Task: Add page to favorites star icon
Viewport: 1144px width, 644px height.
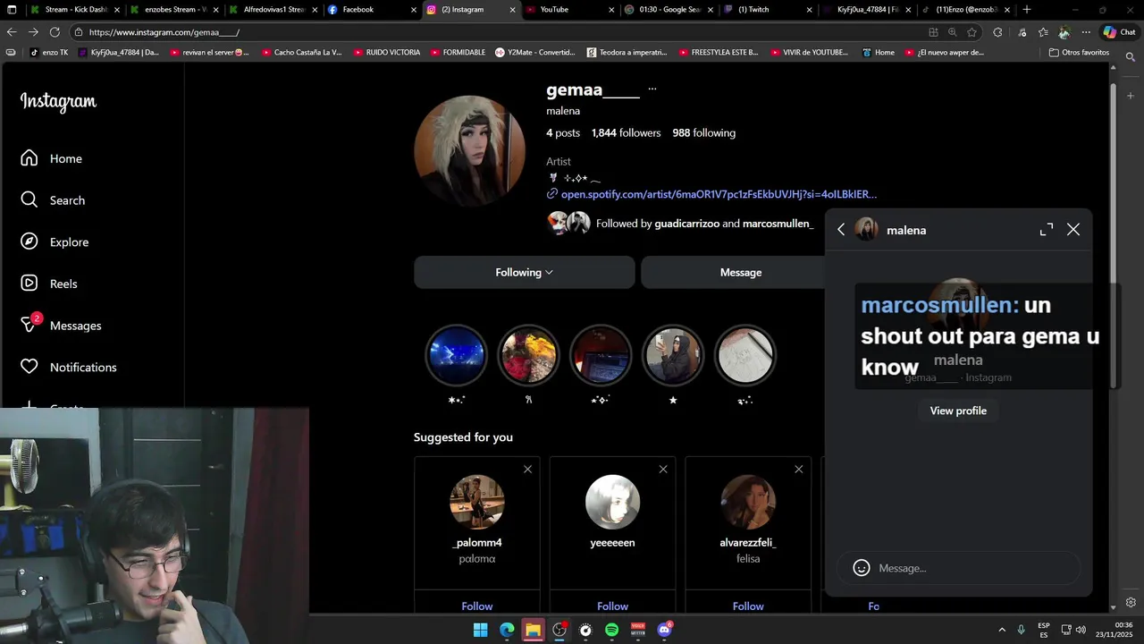Action: 972,32
